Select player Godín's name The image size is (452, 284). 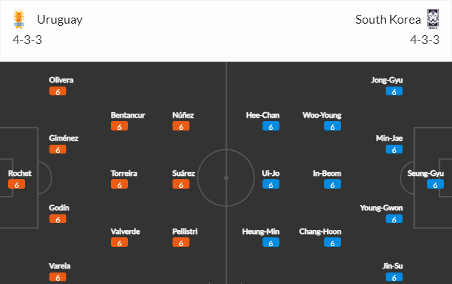tap(59, 208)
